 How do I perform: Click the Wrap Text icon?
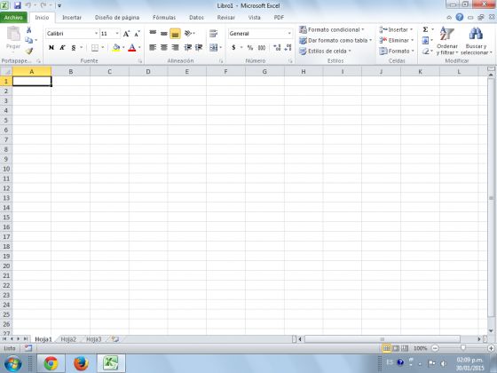click(x=214, y=34)
